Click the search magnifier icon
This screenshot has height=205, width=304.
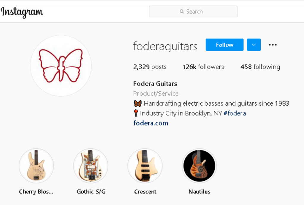coord(182,12)
